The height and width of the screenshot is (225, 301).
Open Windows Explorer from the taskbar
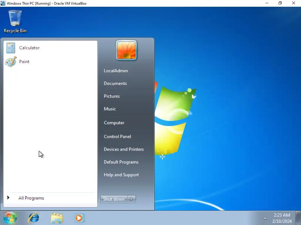coord(57,218)
